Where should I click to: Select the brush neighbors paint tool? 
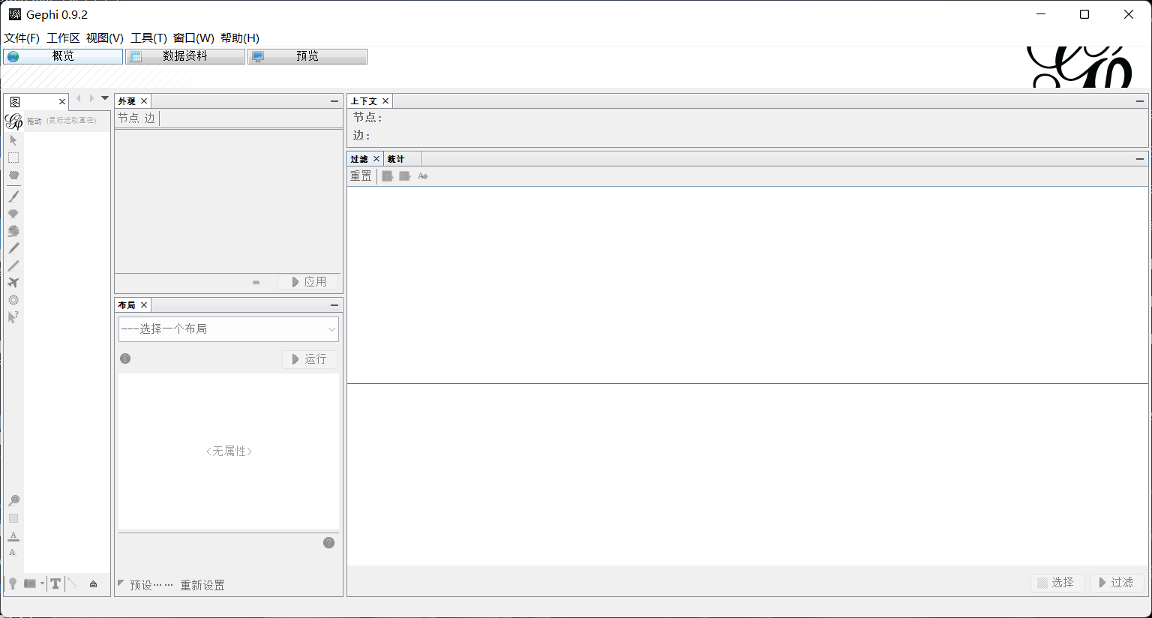pyautogui.click(x=13, y=231)
